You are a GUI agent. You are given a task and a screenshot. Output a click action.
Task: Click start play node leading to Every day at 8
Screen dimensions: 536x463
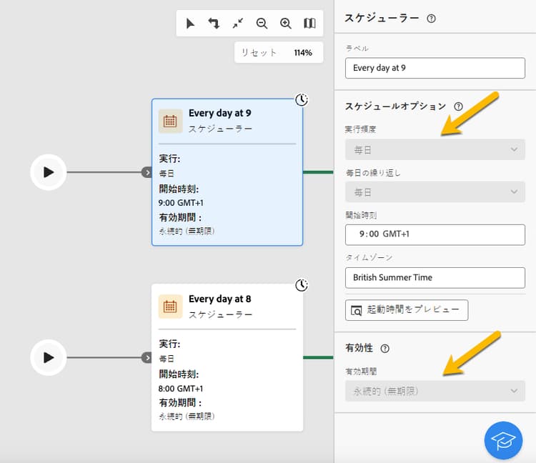pyautogui.click(x=48, y=358)
